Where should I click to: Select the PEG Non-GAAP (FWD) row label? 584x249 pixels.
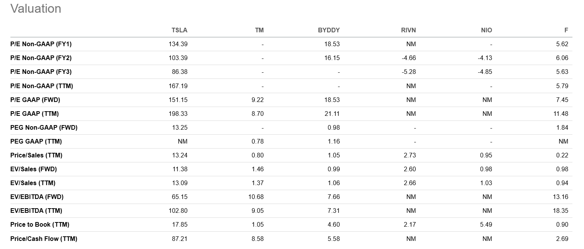44,127
